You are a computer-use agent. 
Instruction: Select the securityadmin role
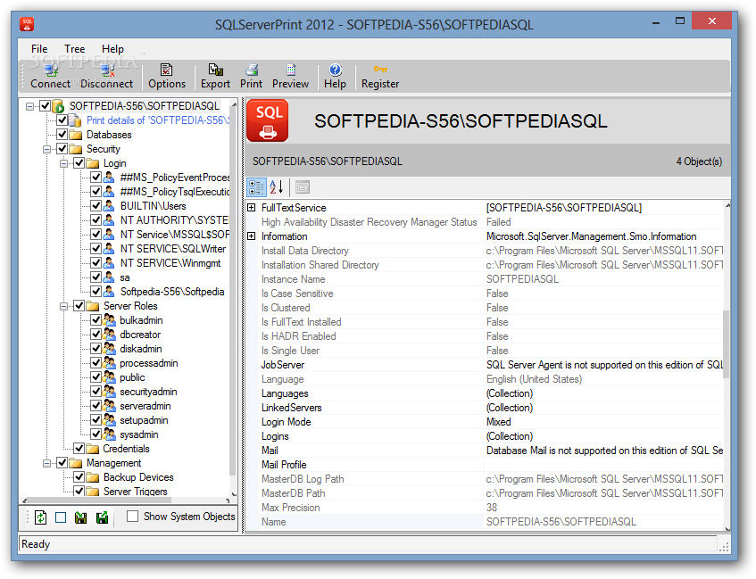(x=148, y=392)
